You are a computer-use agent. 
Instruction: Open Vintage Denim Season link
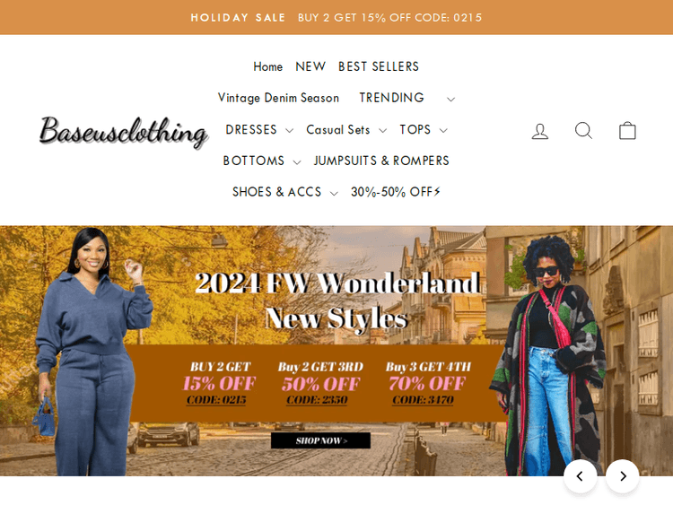click(278, 98)
